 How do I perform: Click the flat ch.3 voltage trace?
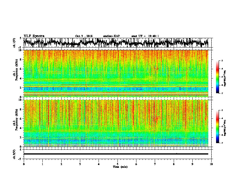click(x=116, y=154)
